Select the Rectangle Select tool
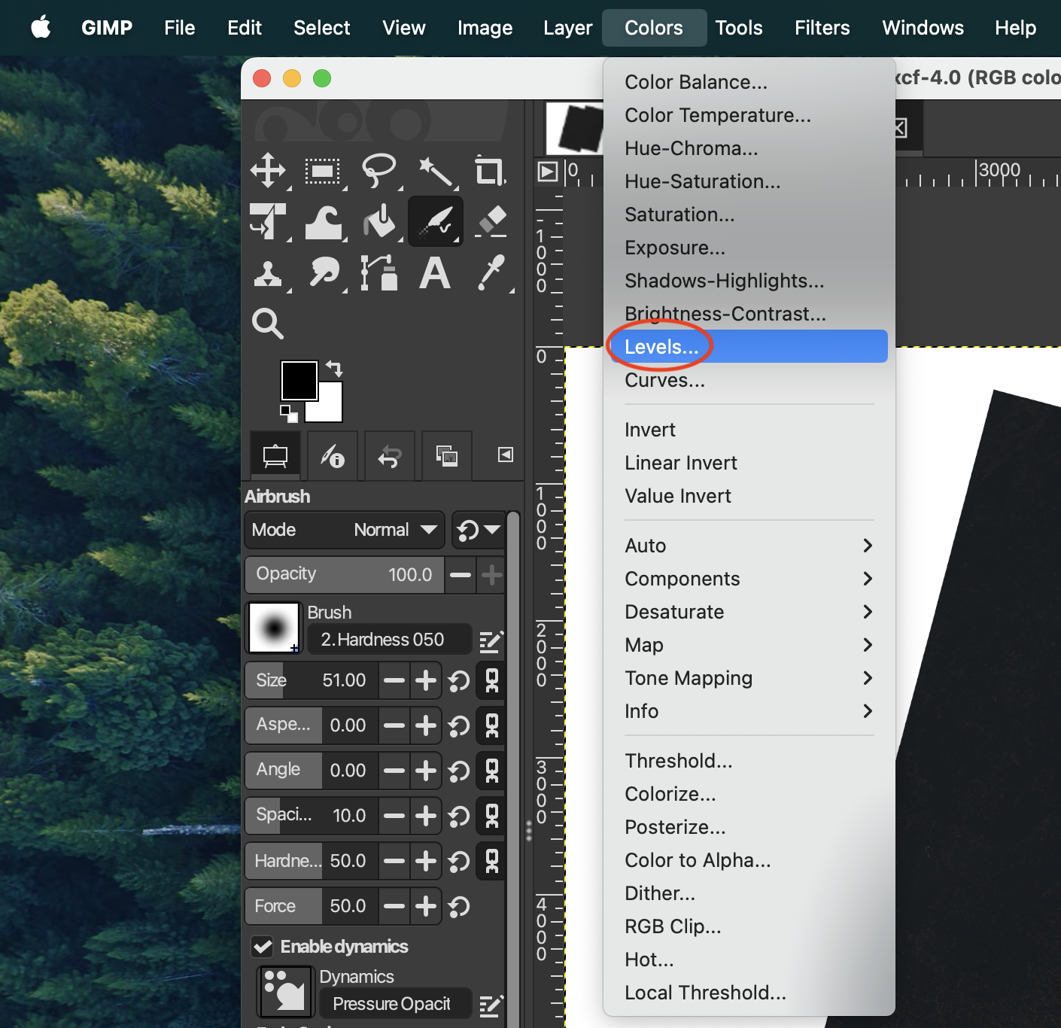Screen dimensions: 1061x1028 click(x=323, y=172)
